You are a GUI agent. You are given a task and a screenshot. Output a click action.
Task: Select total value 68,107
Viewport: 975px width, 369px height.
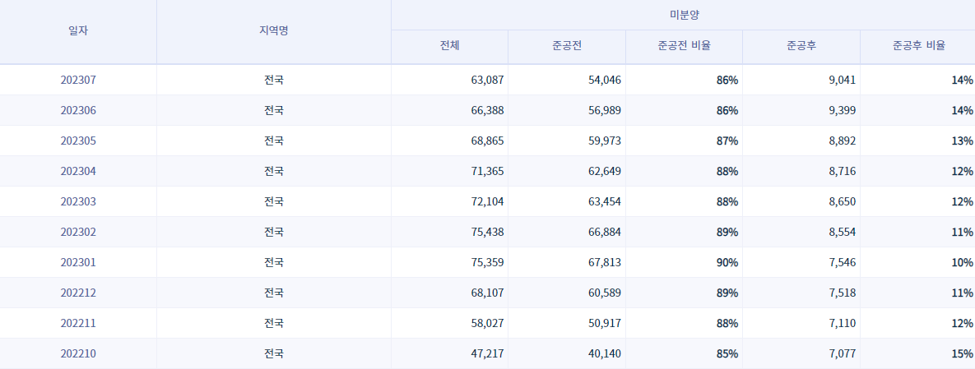(x=487, y=293)
